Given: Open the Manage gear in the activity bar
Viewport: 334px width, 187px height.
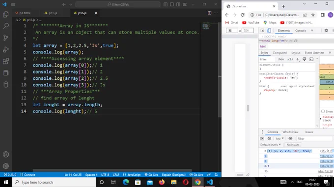Looking at the screenshot, I should click(x=6, y=166).
